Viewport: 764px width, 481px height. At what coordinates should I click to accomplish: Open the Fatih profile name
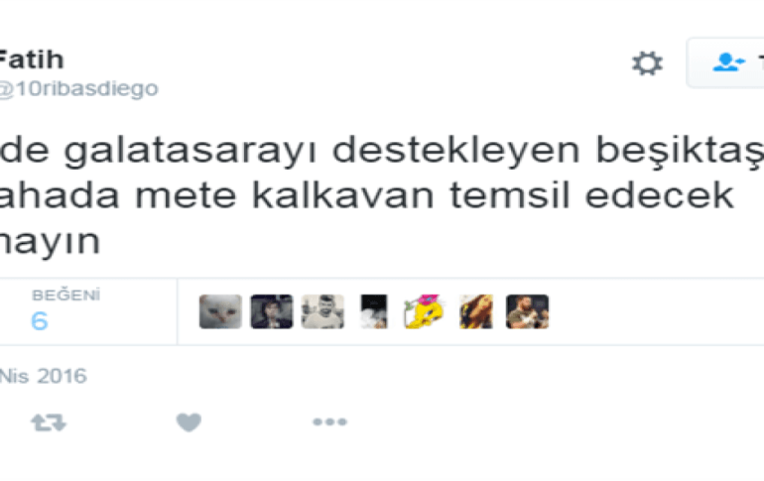coord(31,60)
